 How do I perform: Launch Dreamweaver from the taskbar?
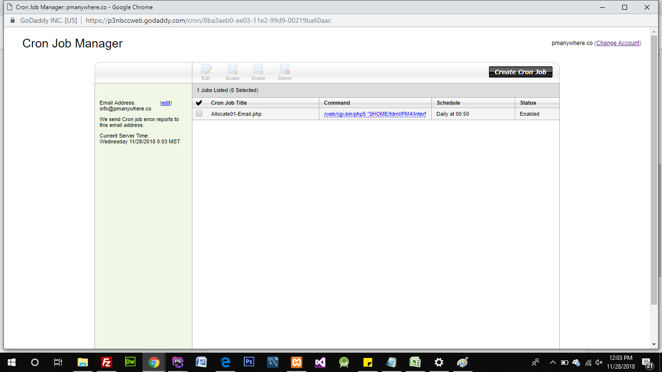click(130, 362)
